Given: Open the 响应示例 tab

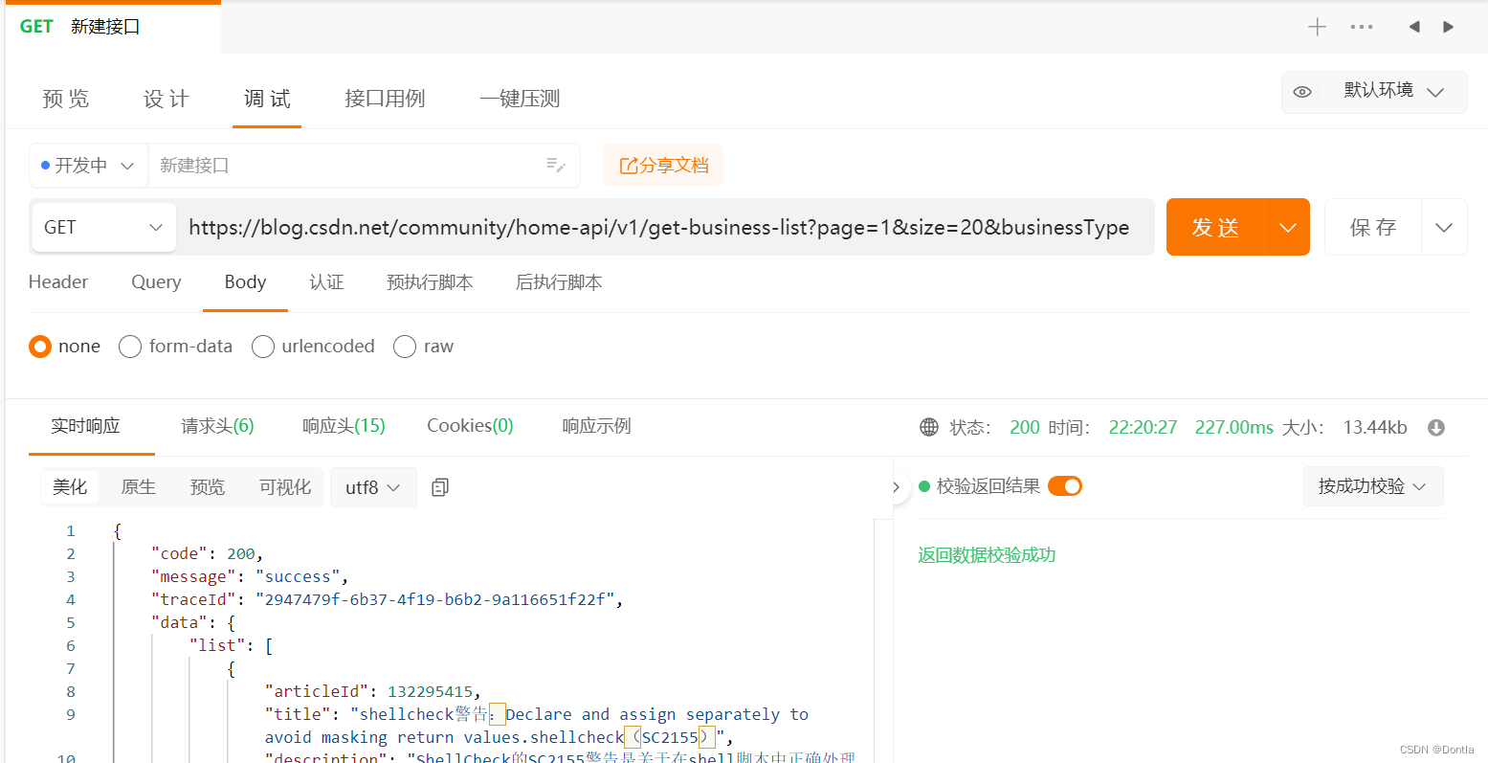Looking at the screenshot, I should (x=596, y=426).
